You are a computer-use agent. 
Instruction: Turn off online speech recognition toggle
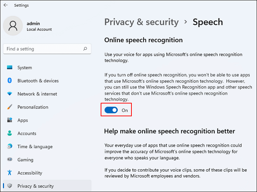click(111, 110)
